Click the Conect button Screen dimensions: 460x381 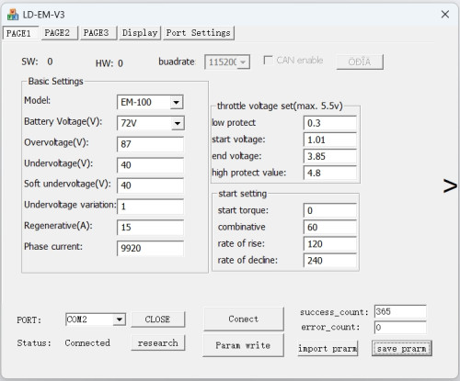click(x=243, y=319)
